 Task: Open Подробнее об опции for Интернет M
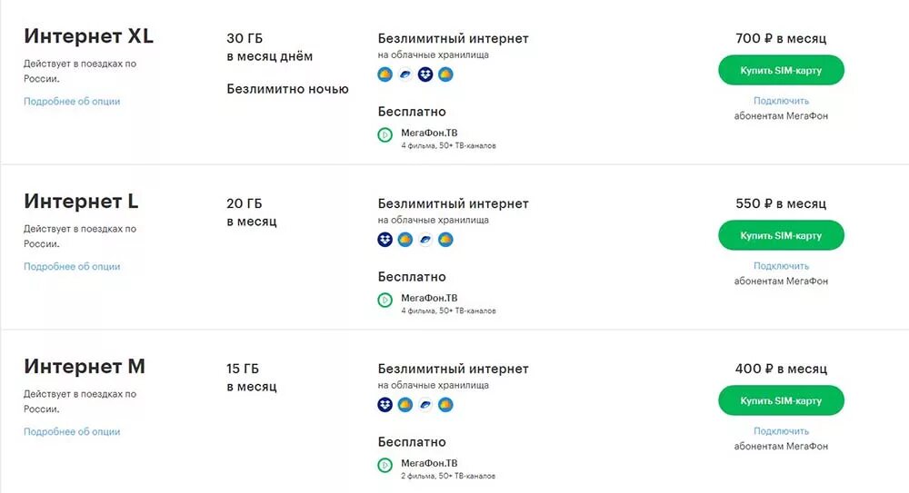click(x=72, y=431)
